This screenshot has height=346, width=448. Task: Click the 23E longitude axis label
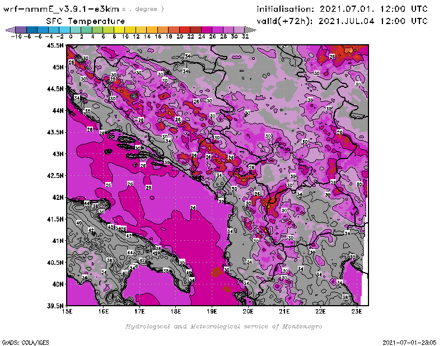pos(357,311)
